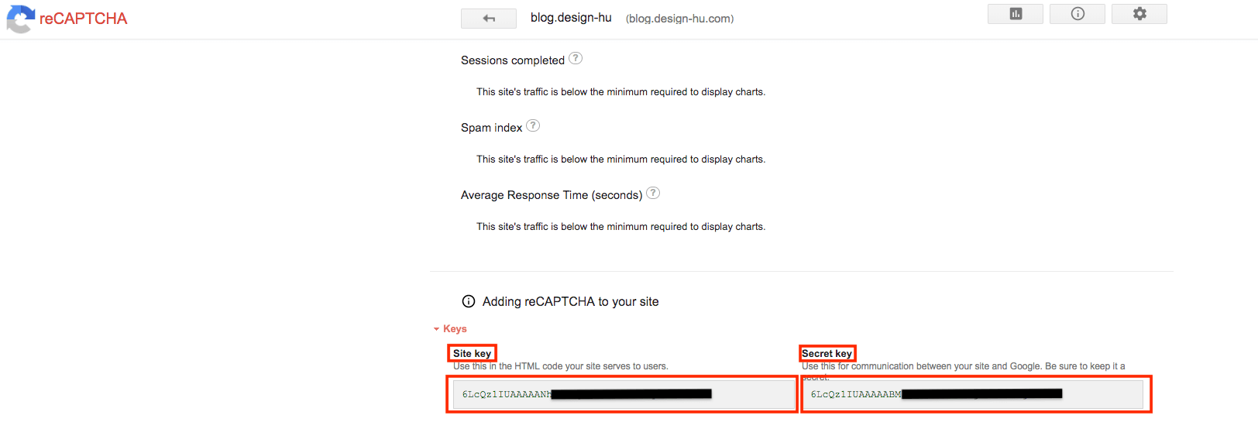Click the (blog.design-hu.com) domain text
The image size is (1258, 429).
(x=679, y=19)
